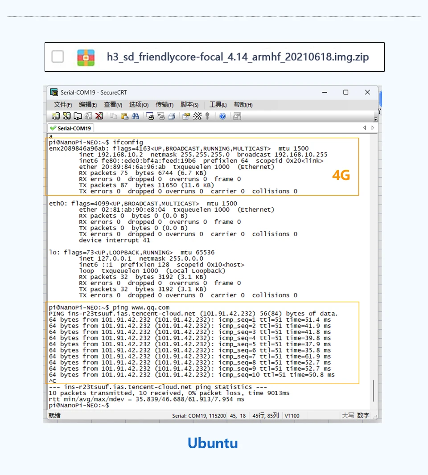Open the 文件(F) menu
The width and height of the screenshot is (428, 475).
click(63, 105)
